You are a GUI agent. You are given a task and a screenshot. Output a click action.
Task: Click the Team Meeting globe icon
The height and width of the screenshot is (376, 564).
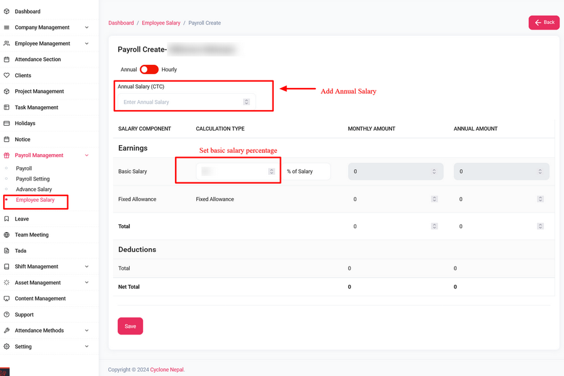click(7, 235)
